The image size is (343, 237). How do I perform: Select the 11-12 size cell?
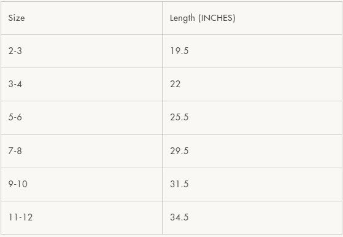click(82, 218)
